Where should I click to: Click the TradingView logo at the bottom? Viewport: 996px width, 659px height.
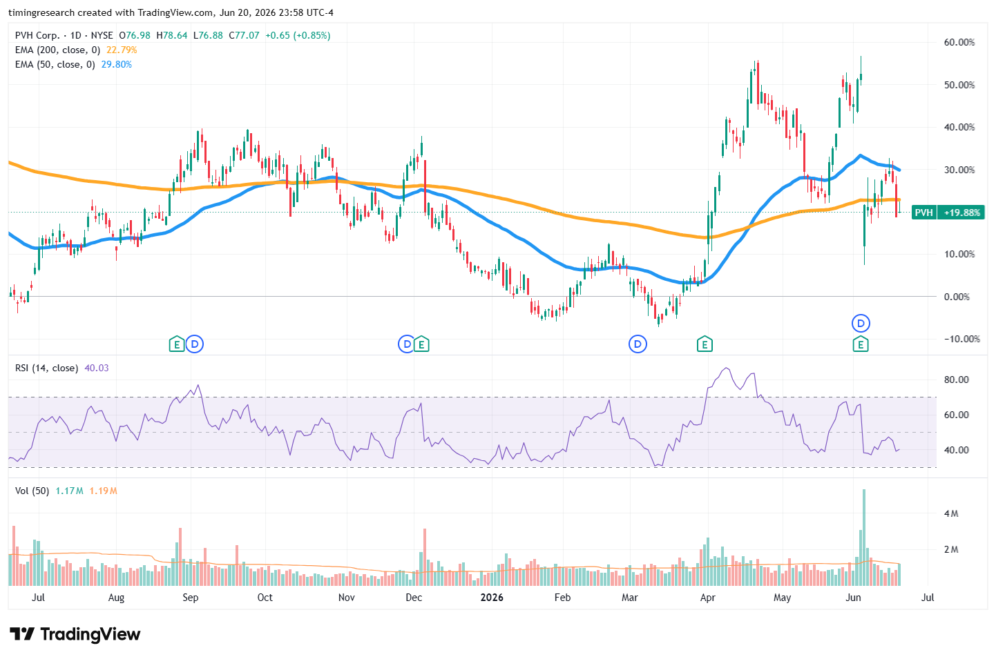pos(75,634)
